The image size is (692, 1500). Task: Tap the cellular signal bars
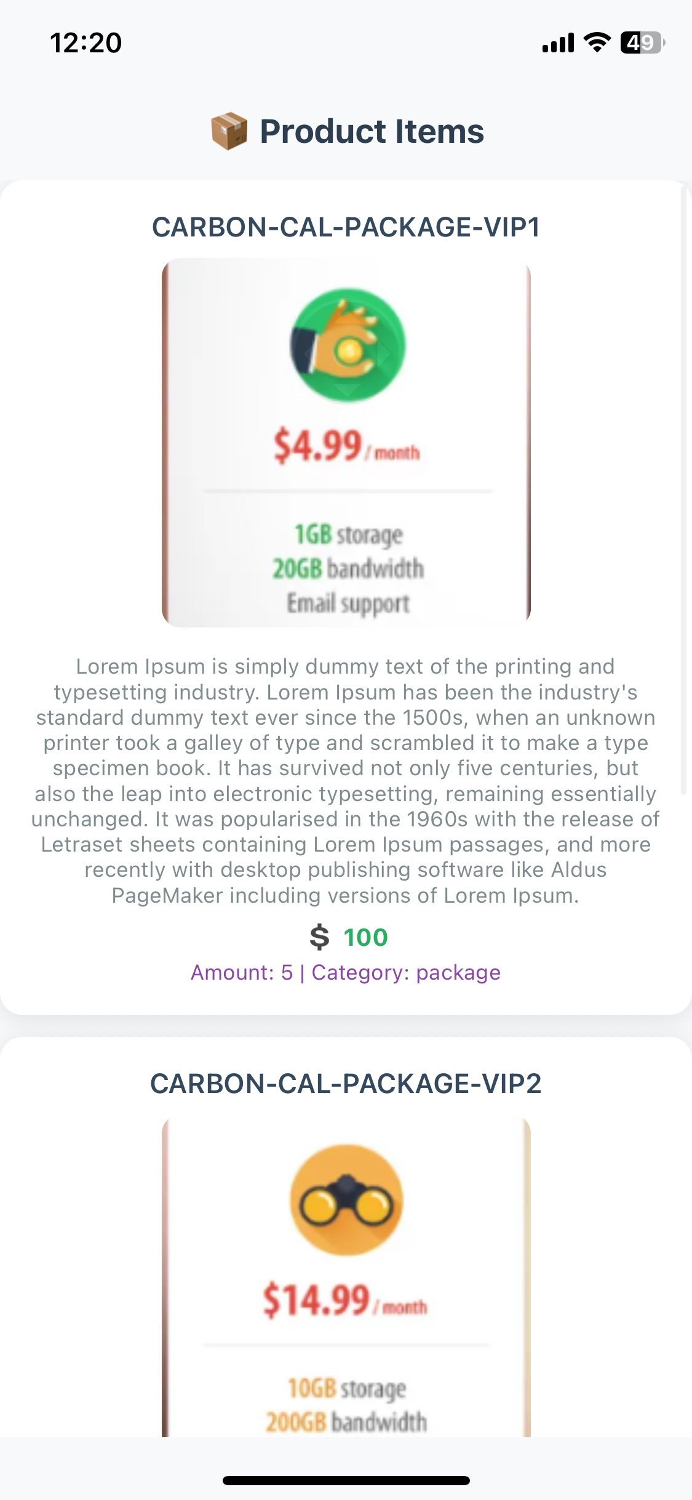point(558,43)
